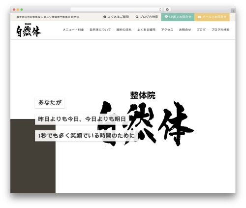This screenshot has height=208, width=246.
Task: Click the large 整体院 自然体 hero calligraphy
Action: tap(145, 119)
